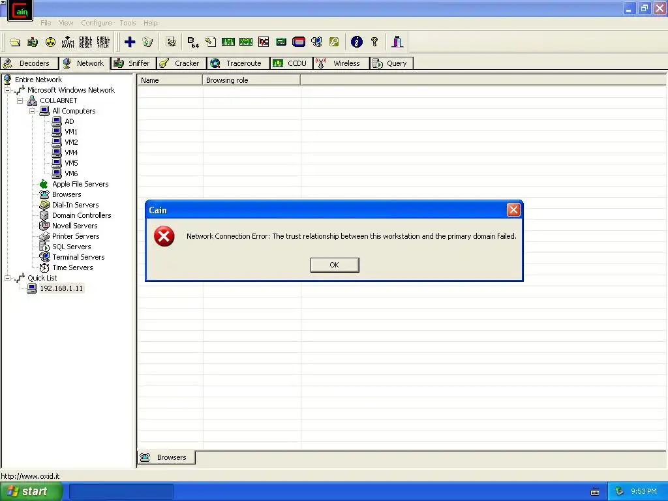Switch to the CCDU tab

292,63
